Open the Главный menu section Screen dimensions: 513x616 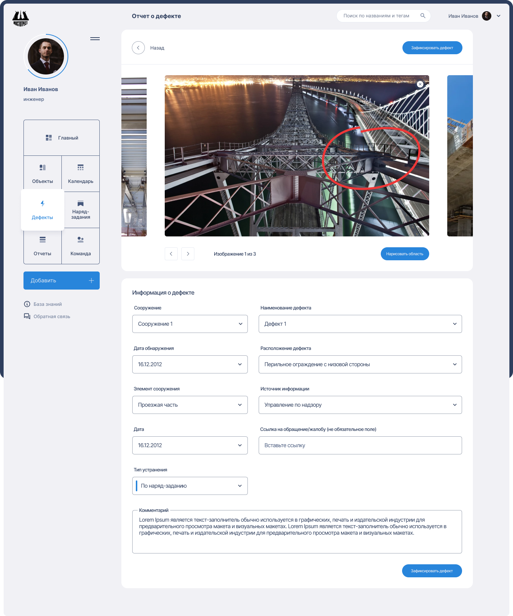(x=61, y=138)
